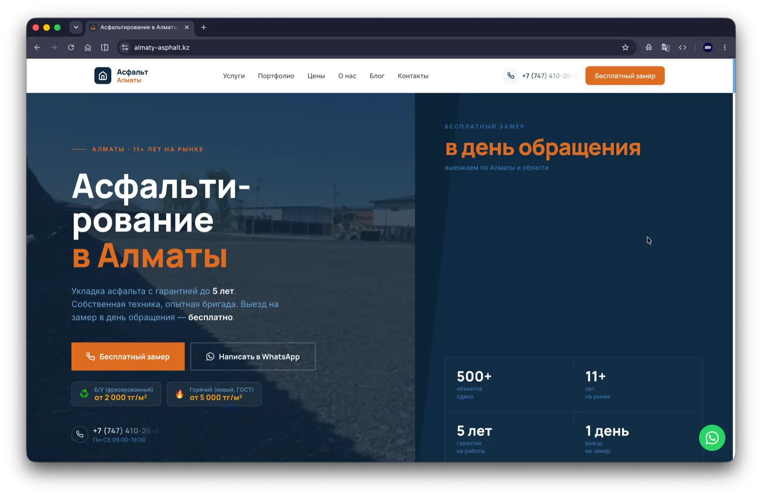This screenshot has height=497, width=762.
Task: Open the Контакты menu item
Action: point(413,76)
